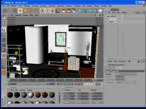
Task: Open the NURBS objects icon
Action: pyautogui.click(x=90, y=11)
